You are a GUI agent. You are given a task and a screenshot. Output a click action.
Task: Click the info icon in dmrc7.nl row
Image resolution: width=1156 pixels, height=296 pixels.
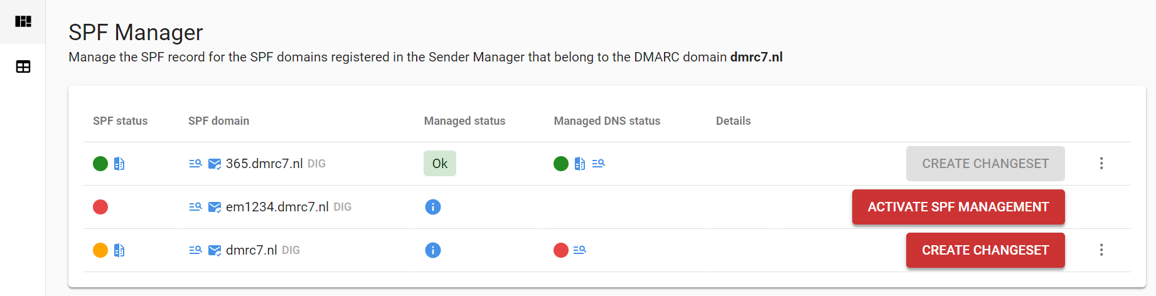(433, 250)
